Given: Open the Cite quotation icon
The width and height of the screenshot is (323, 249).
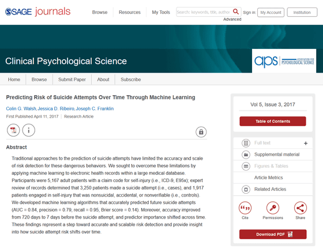Looking at the screenshot, I should 245,208.
